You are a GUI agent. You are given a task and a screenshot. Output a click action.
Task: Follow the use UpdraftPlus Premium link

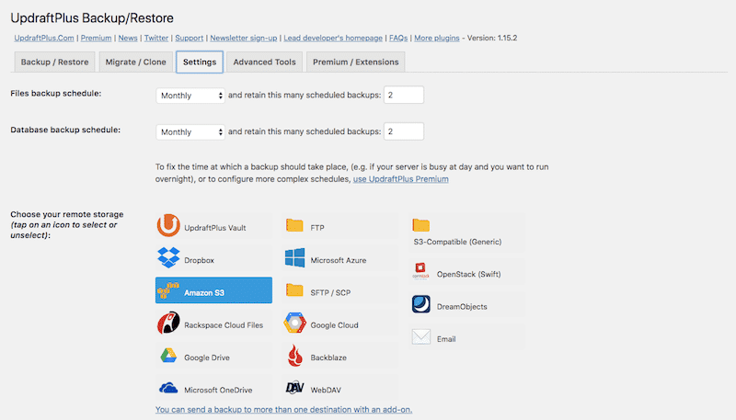(x=401, y=179)
